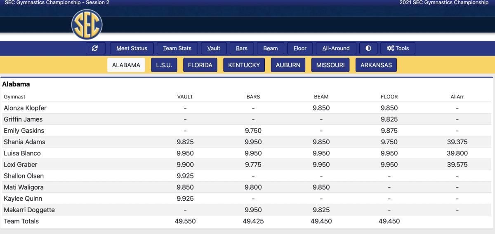Screen dimensions: 495x234
Task: Select gymnast Shania Adams
Action: click(24, 142)
